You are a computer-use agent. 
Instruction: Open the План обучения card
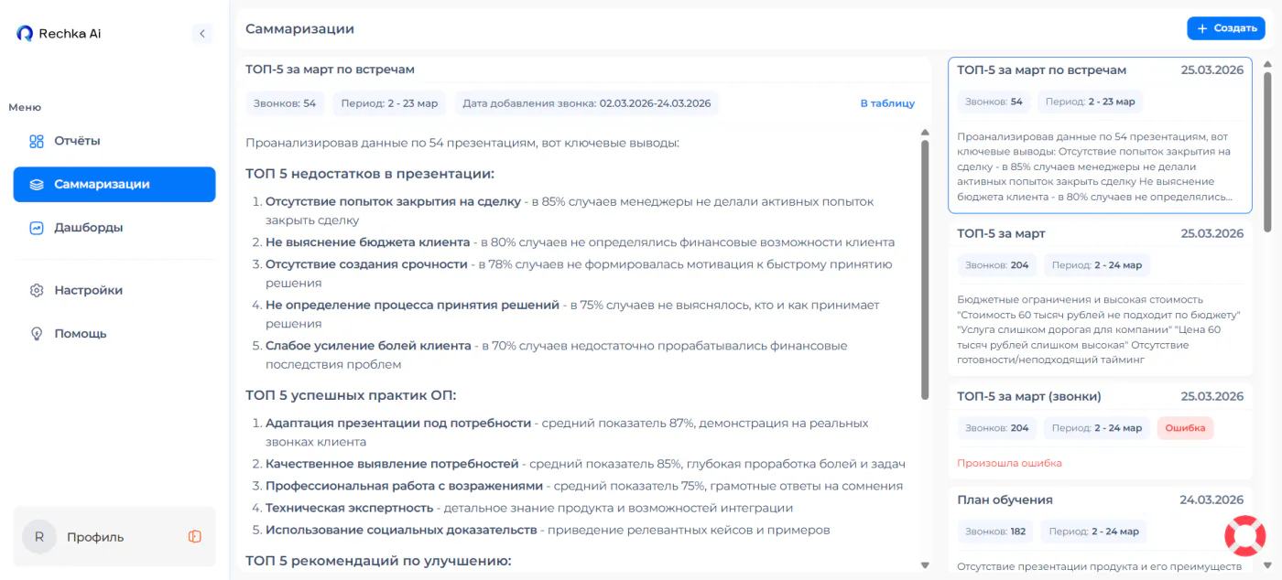pyautogui.click(x=1100, y=531)
